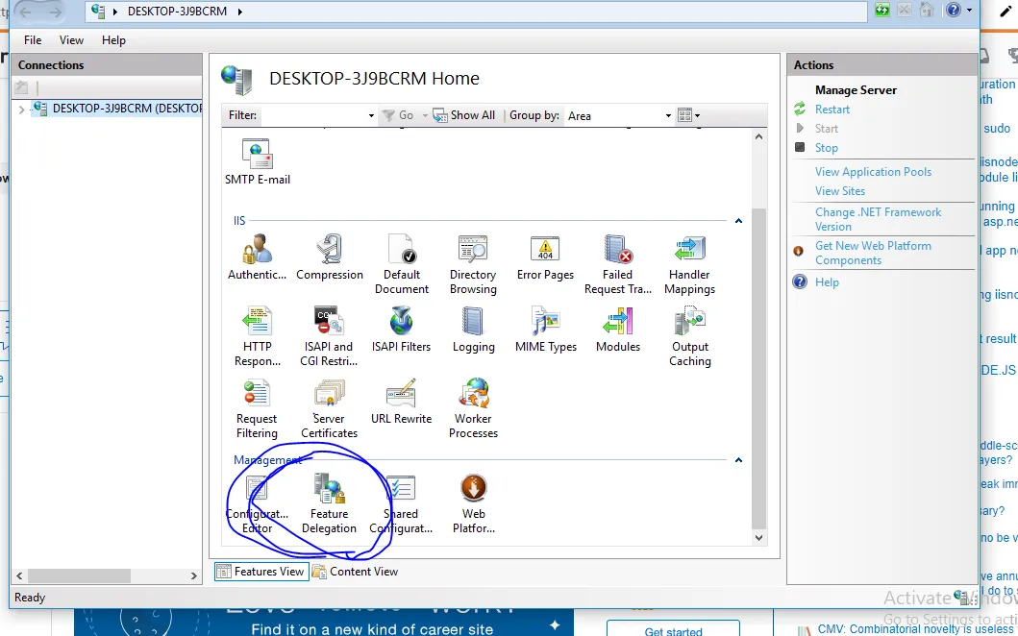
Task: Open the URL Rewrite feature
Action: point(401,402)
